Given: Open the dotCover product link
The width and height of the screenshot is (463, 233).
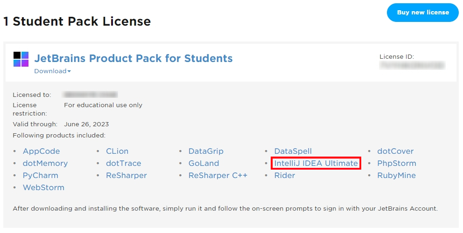Looking at the screenshot, I should (395, 151).
